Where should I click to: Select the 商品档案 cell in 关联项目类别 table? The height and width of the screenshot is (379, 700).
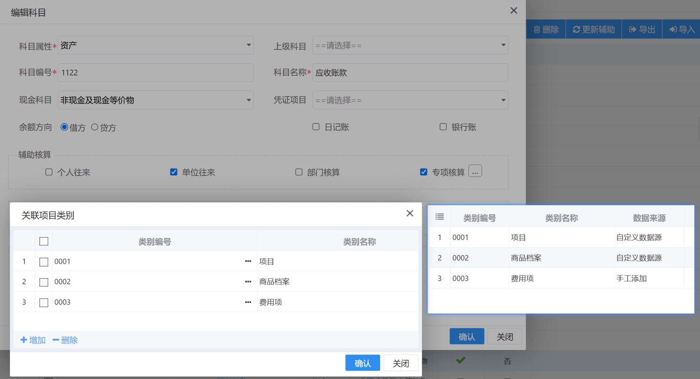point(338,281)
